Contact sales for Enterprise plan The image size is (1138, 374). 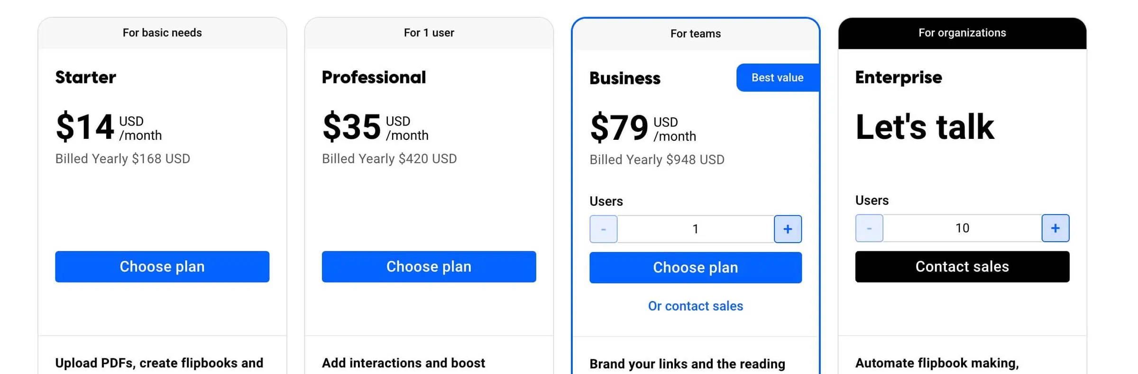(x=962, y=266)
